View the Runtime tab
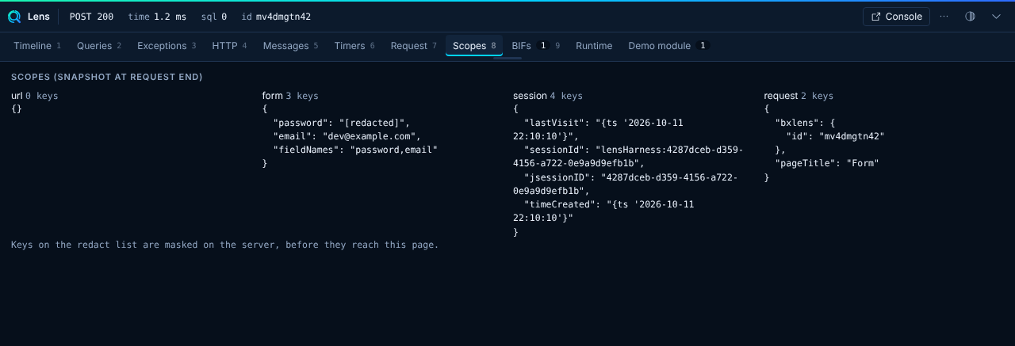This screenshot has width=1015, height=346. click(x=594, y=46)
